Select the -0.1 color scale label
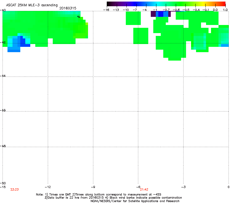Screen dimensions: 231x203 tap(206, 10)
